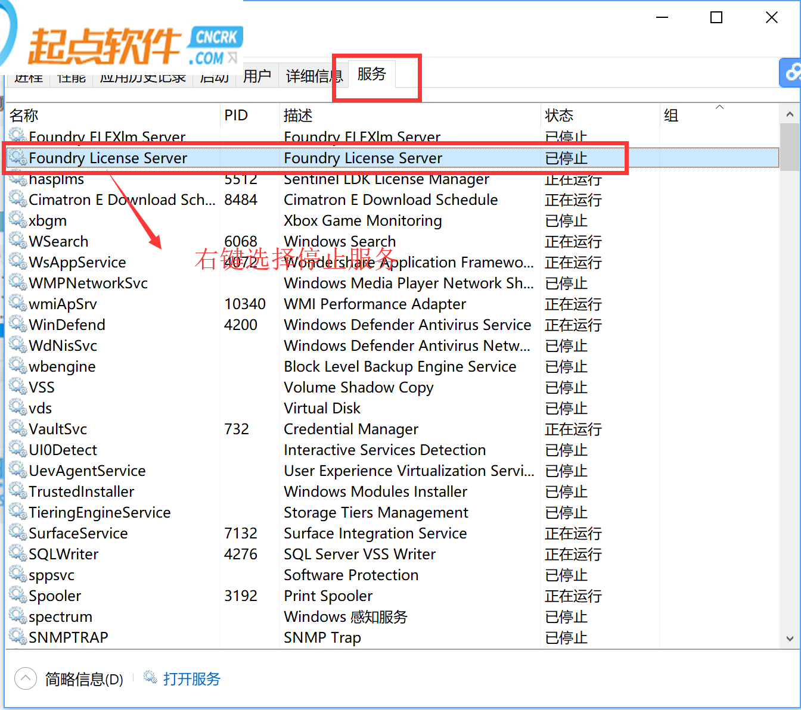Image resolution: width=801 pixels, height=710 pixels.
Task: Switch to the 用户 tab
Action: [x=257, y=76]
